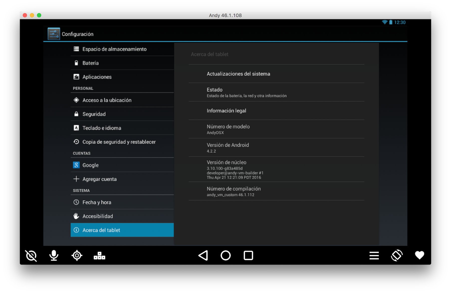The width and height of the screenshot is (451, 293).
Task: Click Versión de núcleo row
Action: coord(276,169)
